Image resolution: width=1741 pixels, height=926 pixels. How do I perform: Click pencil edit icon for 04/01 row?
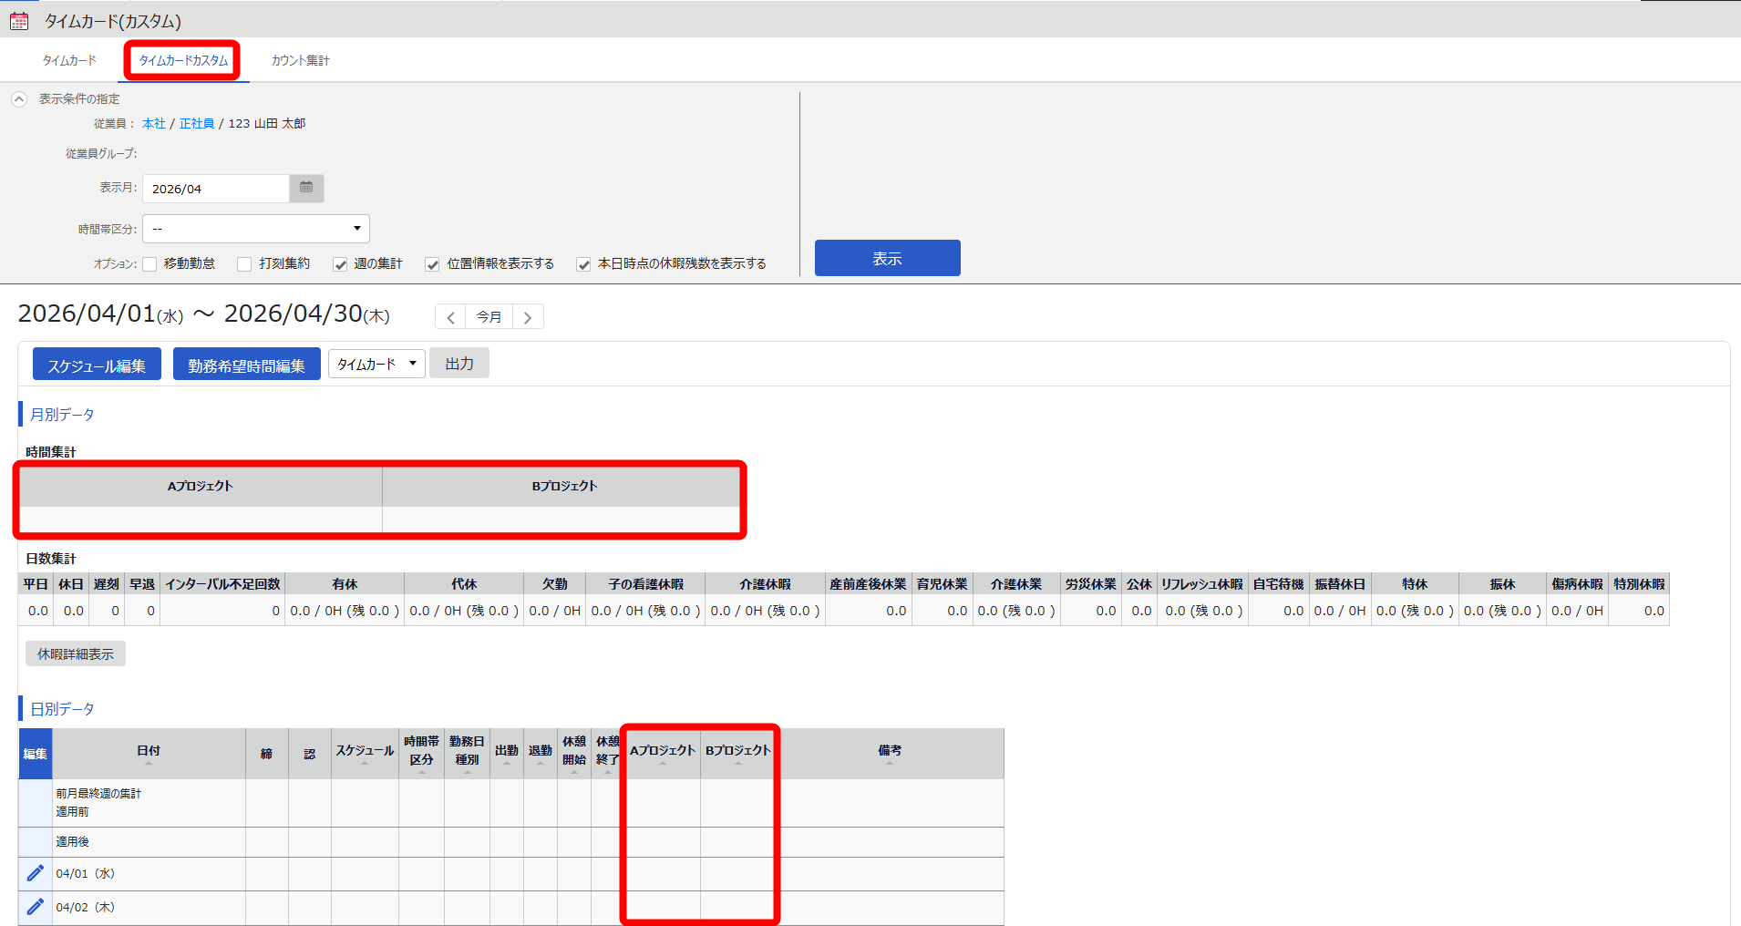(x=35, y=873)
